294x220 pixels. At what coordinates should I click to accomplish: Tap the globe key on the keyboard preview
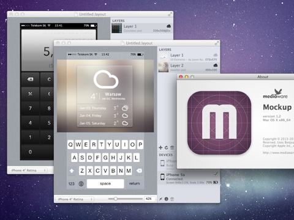pyautogui.click(x=81, y=184)
